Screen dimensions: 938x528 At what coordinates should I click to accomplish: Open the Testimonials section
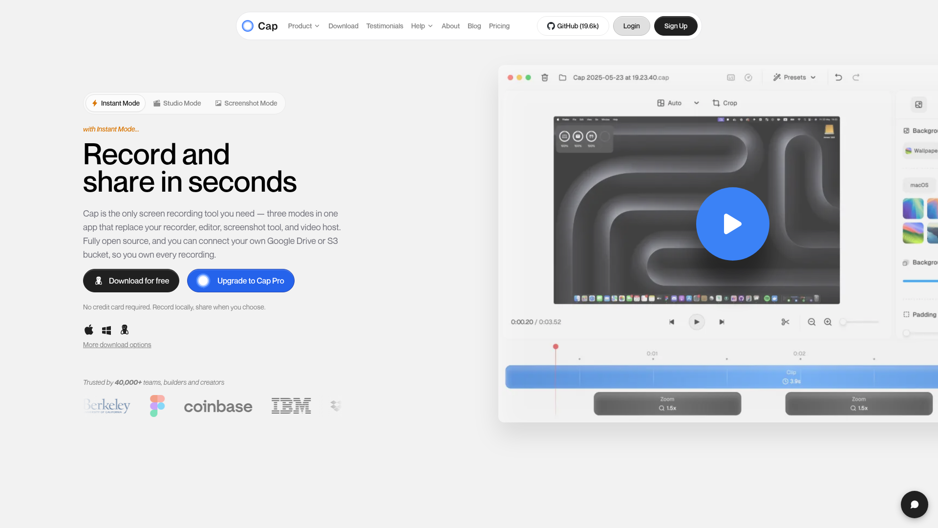[x=385, y=26]
